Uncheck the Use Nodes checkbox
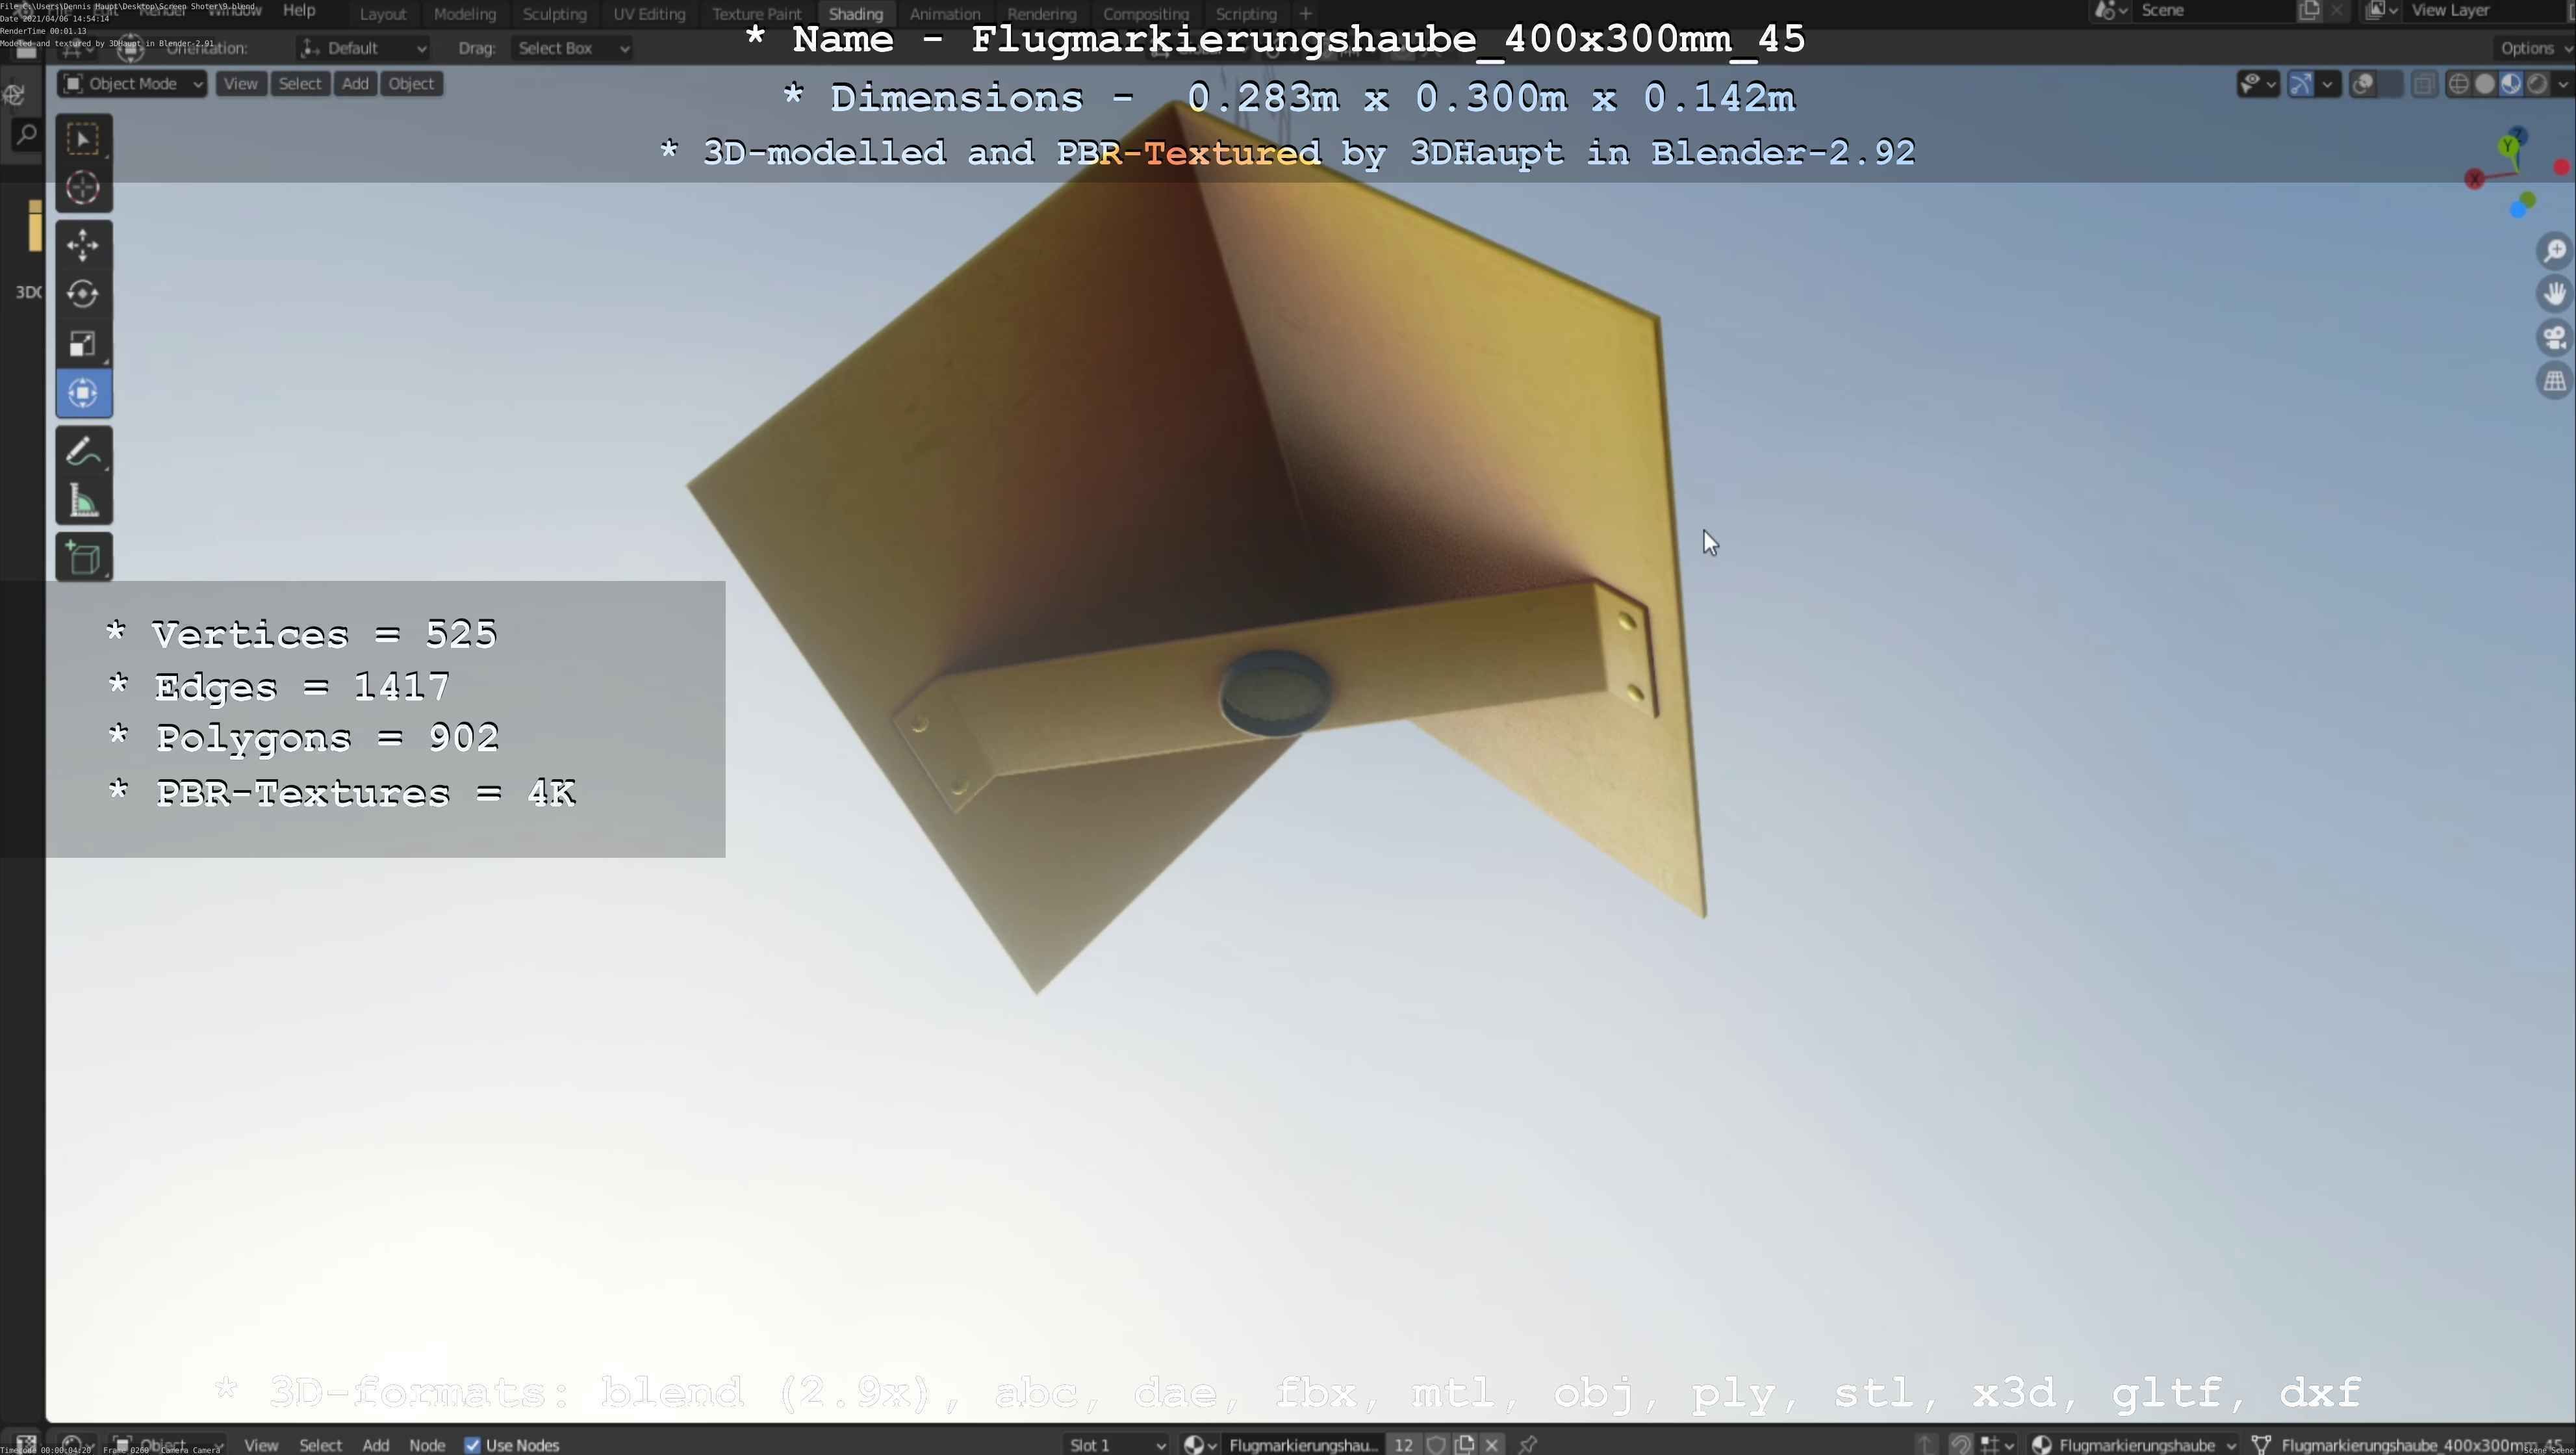Screen dimensions: 2576x1455 [x=472, y=1445]
